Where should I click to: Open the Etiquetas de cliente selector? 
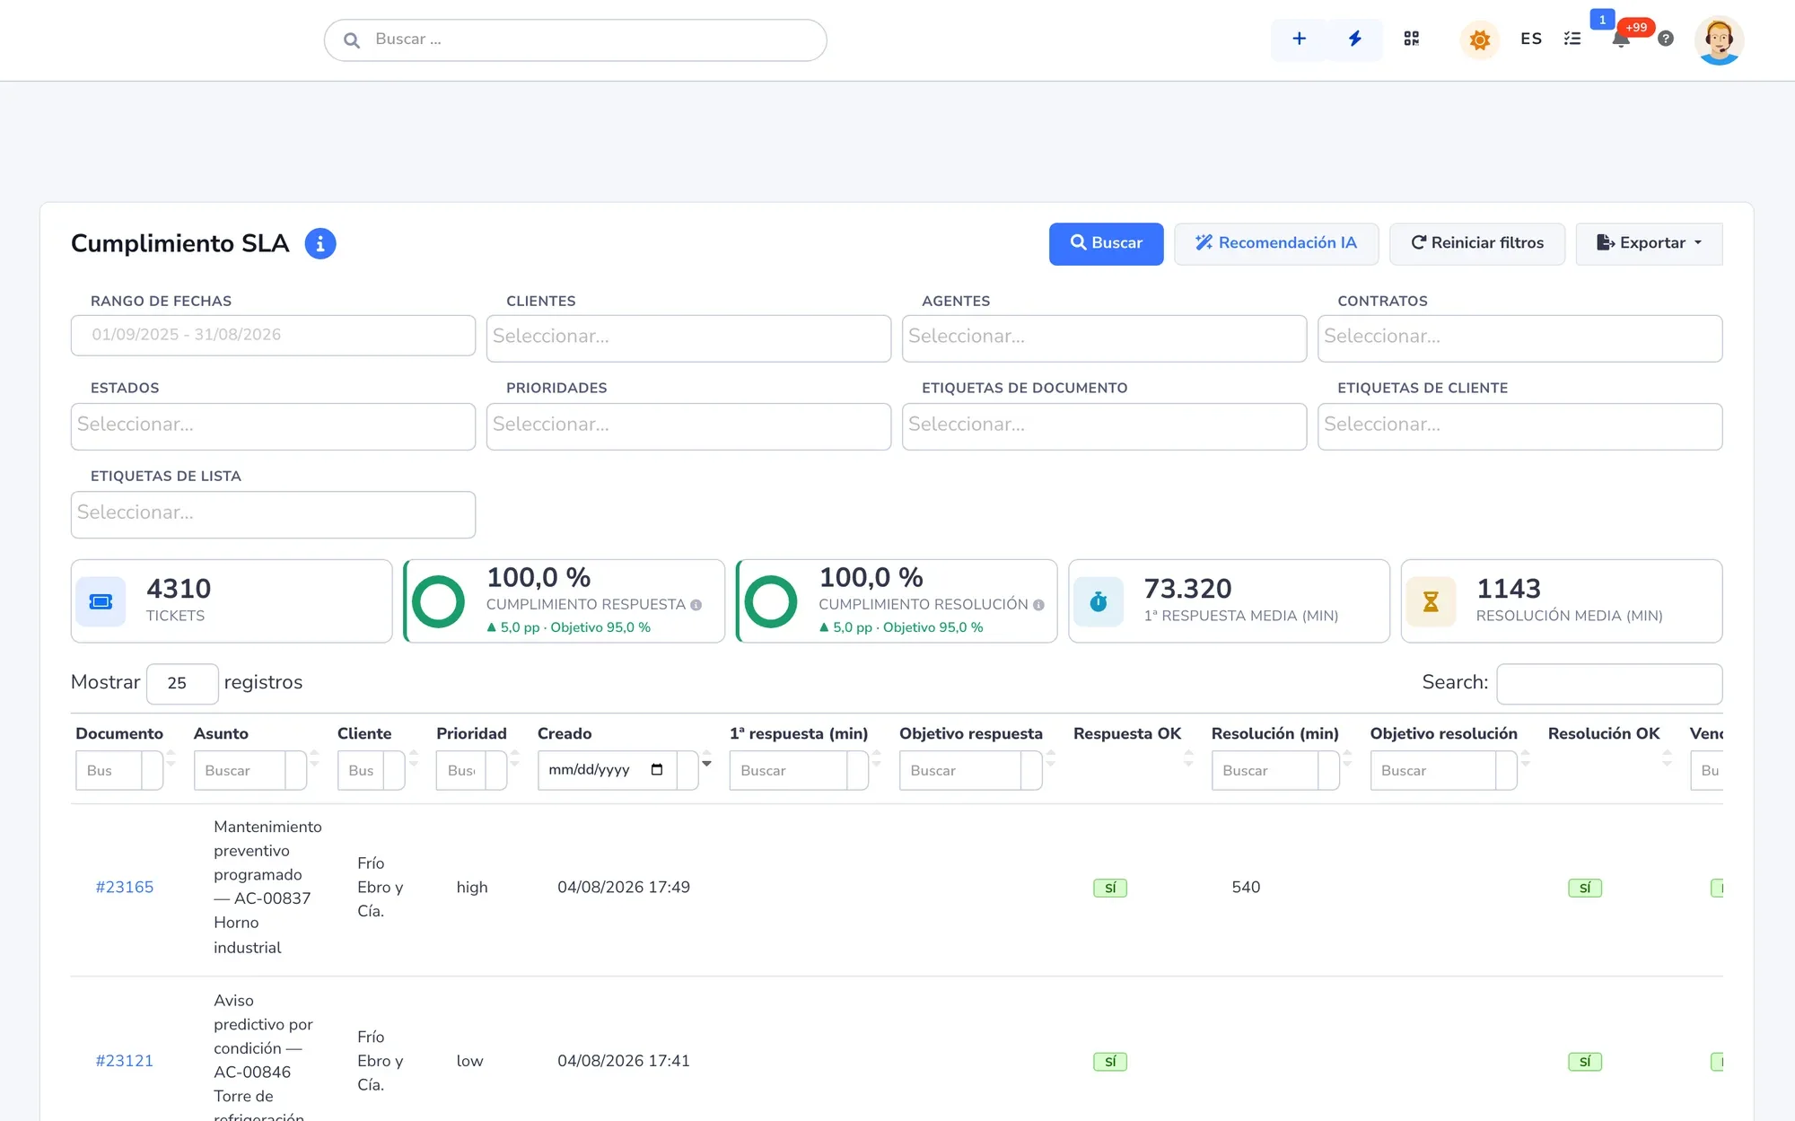1519,426
